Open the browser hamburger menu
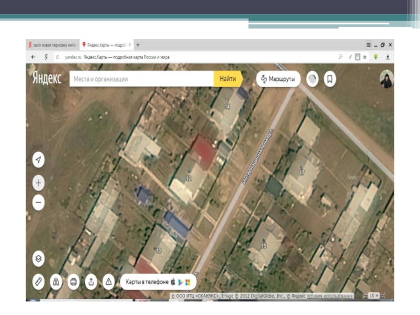The width and height of the screenshot is (420, 315). pos(369,45)
